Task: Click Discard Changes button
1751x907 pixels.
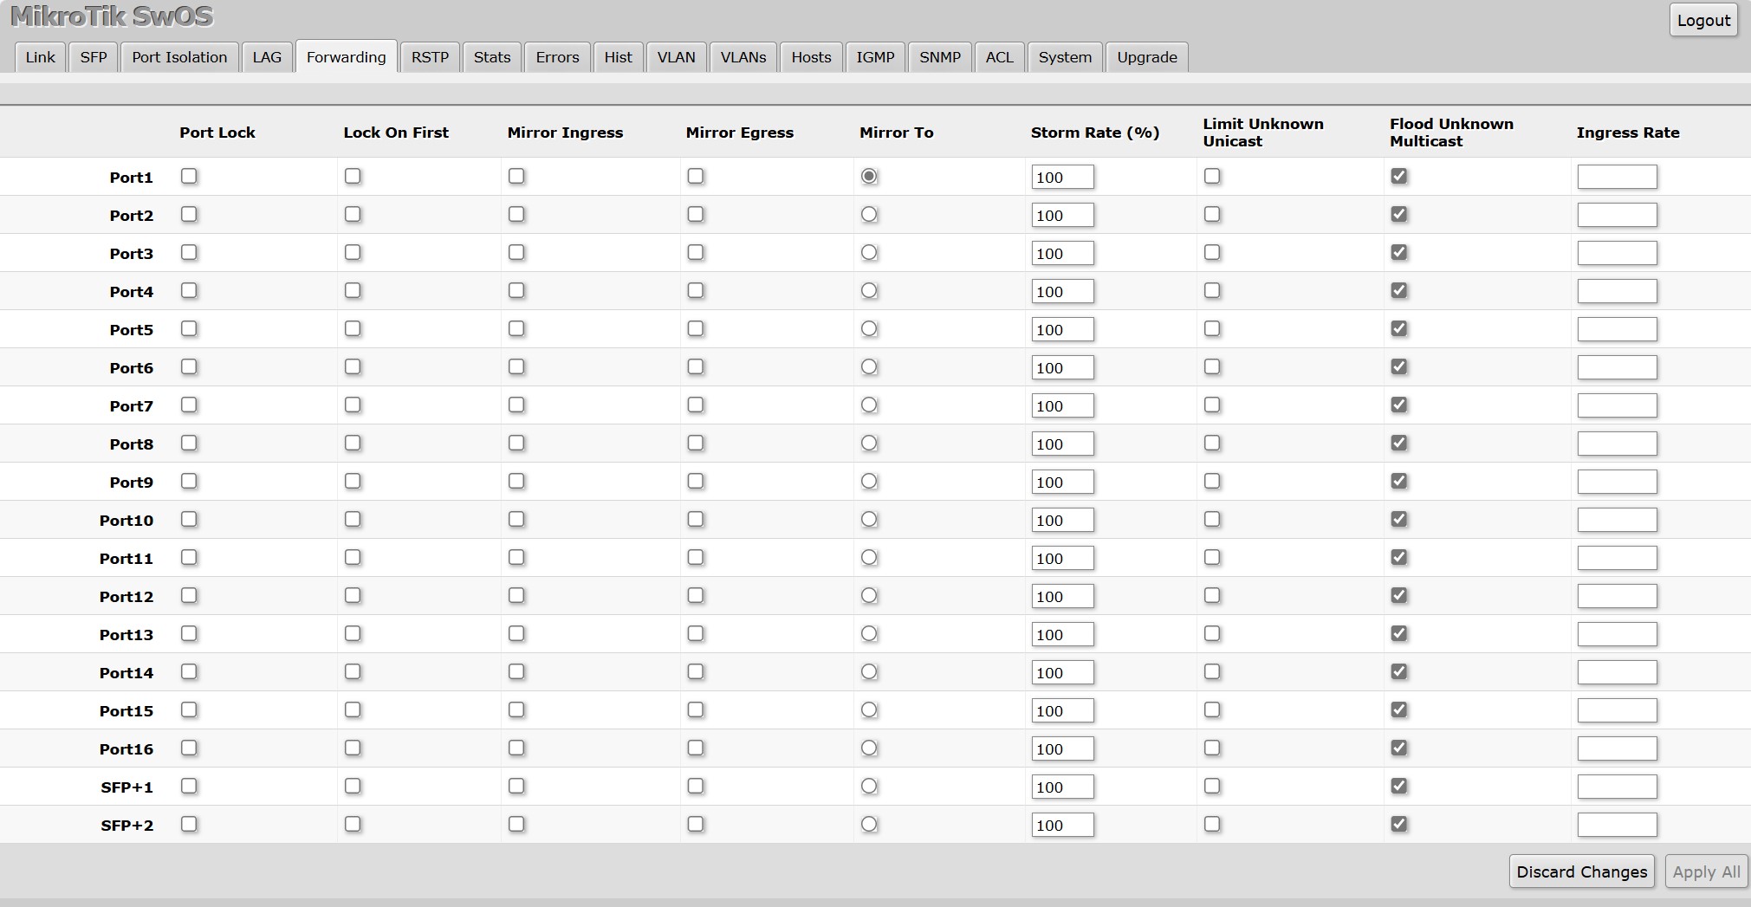Action: [1581, 871]
